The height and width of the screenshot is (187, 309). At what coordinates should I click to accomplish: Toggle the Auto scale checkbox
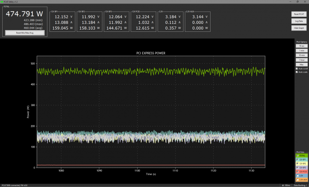point(297,72)
